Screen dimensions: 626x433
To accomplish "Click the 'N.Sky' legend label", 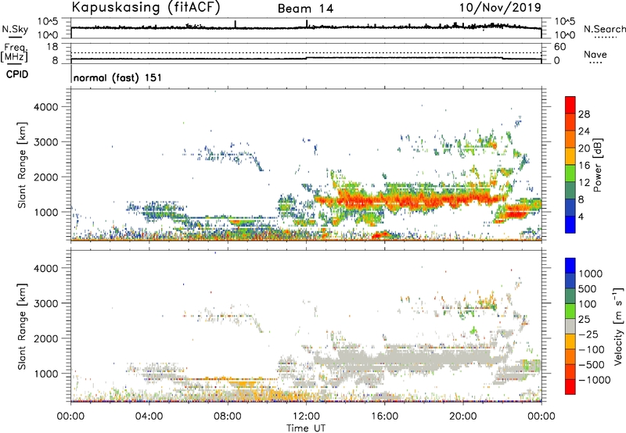I will click(15, 29).
